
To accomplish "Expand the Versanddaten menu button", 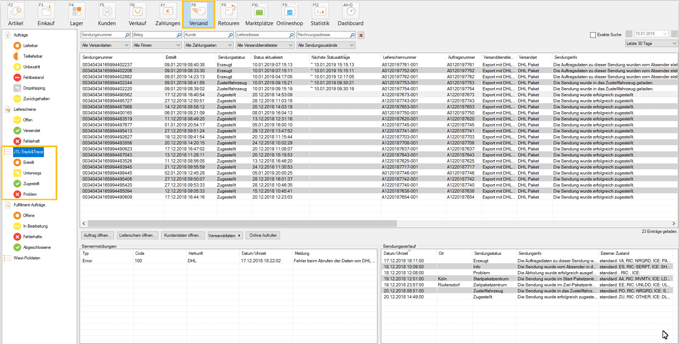I will pyautogui.click(x=225, y=235).
